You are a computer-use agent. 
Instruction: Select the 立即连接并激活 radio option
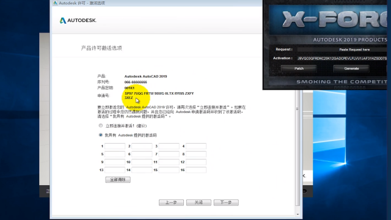click(100, 125)
